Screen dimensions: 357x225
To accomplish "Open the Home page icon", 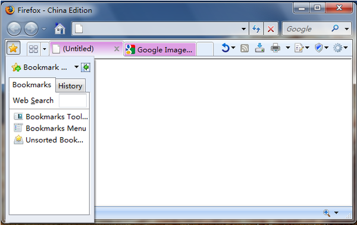I will (59, 28).
